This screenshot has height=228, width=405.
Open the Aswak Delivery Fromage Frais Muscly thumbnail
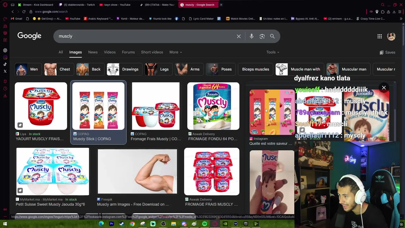[212, 171]
